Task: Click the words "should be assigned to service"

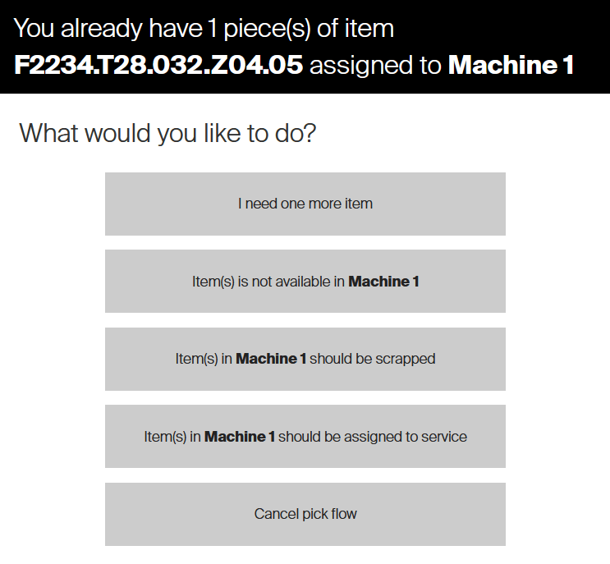Action: click(373, 437)
